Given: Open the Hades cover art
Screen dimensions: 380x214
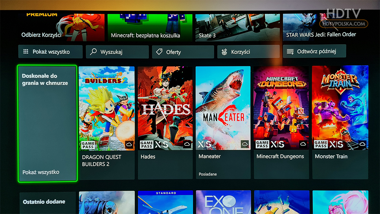Looking at the screenshot, I should point(165,108).
